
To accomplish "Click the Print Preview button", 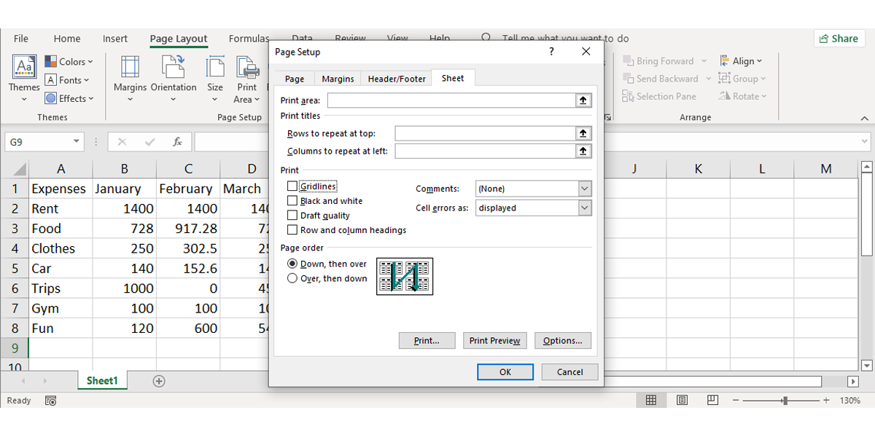I will point(494,340).
